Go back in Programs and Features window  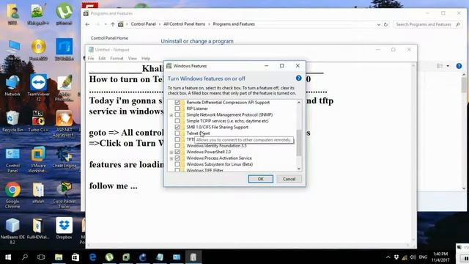tap(87, 24)
